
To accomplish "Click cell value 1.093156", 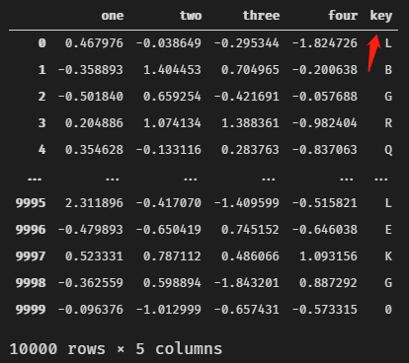I will pyautogui.click(x=328, y=256).
